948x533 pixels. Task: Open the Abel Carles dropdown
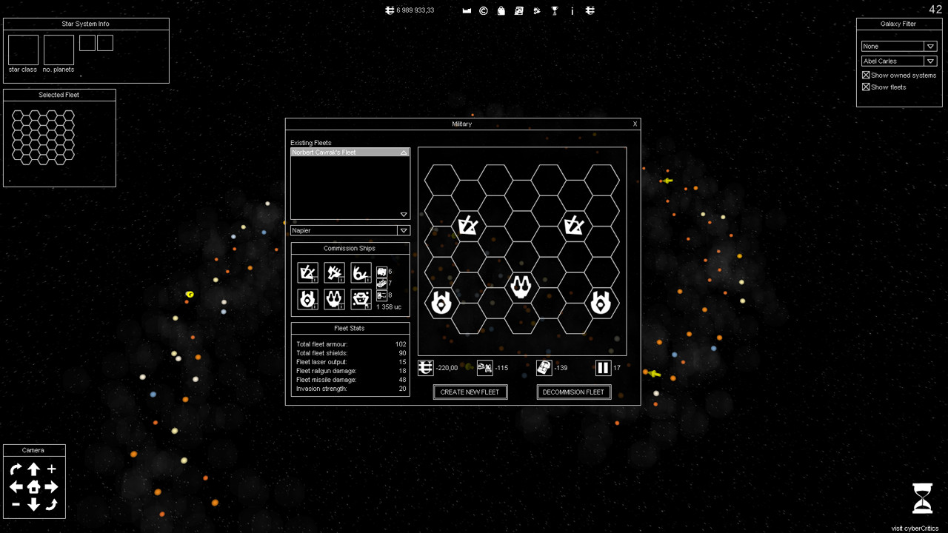(x=929, y=61)
